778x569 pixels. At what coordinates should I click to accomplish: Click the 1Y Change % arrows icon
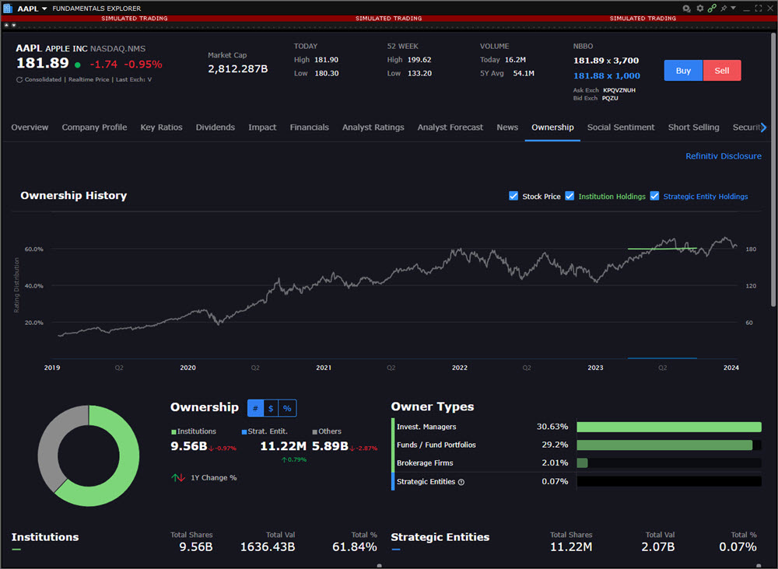178,478
